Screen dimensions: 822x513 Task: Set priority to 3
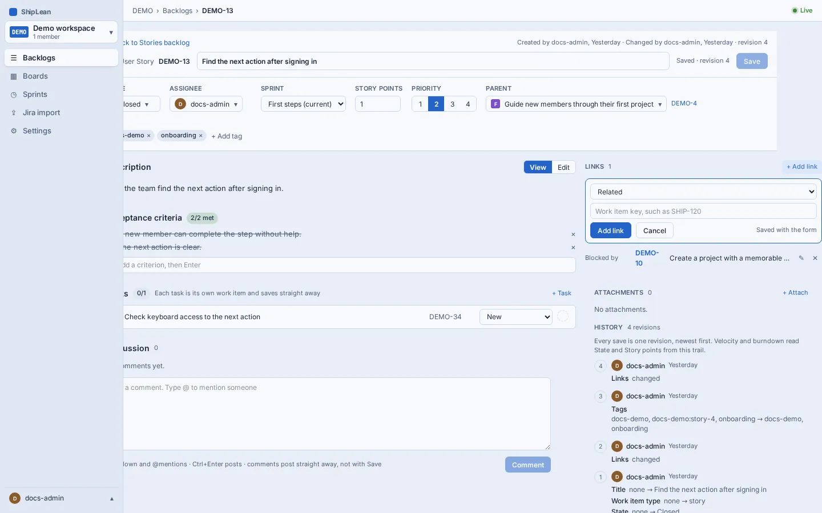tap(452, 104)
